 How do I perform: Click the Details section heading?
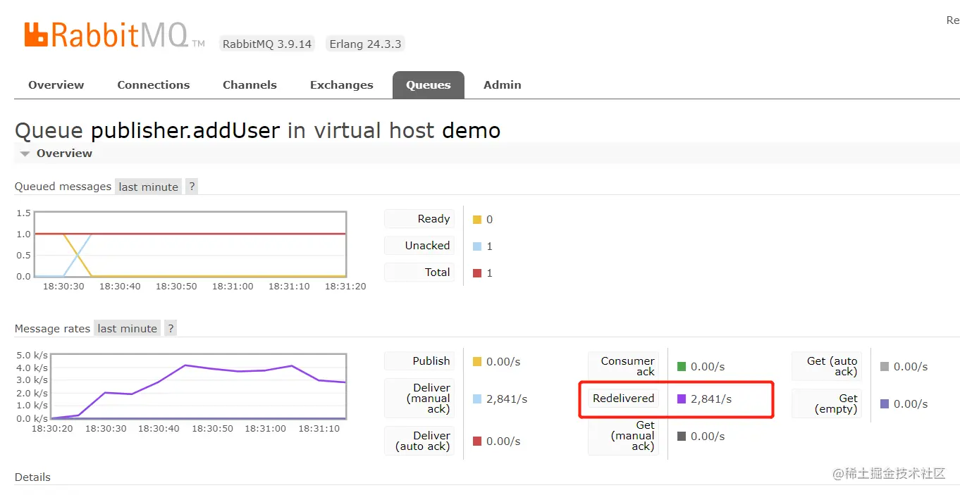(32, 477)
